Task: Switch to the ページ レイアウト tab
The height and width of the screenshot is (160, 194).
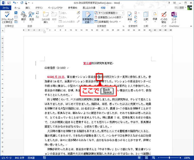Action: [x=55, y=8]
